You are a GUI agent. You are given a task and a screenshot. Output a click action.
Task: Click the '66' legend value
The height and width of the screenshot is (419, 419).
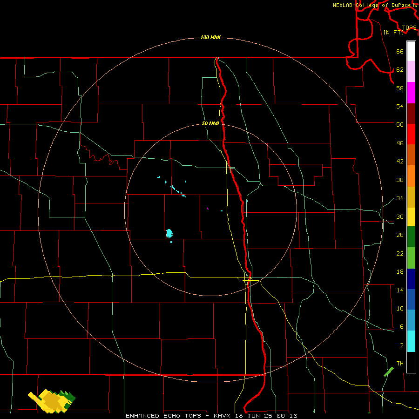(x=400, y=51)
